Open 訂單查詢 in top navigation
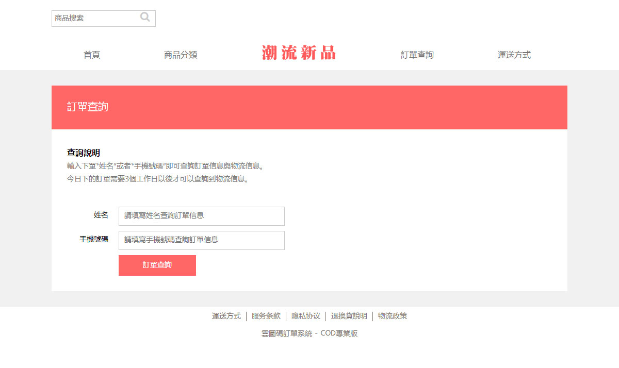619x368 pixels. 417,55
